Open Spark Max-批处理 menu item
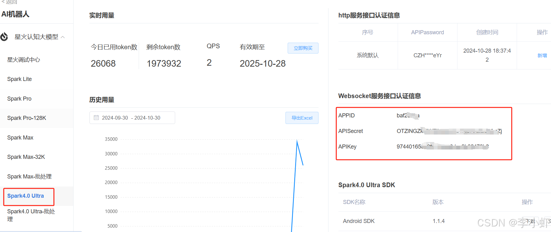551x232 pixels. 29,177
